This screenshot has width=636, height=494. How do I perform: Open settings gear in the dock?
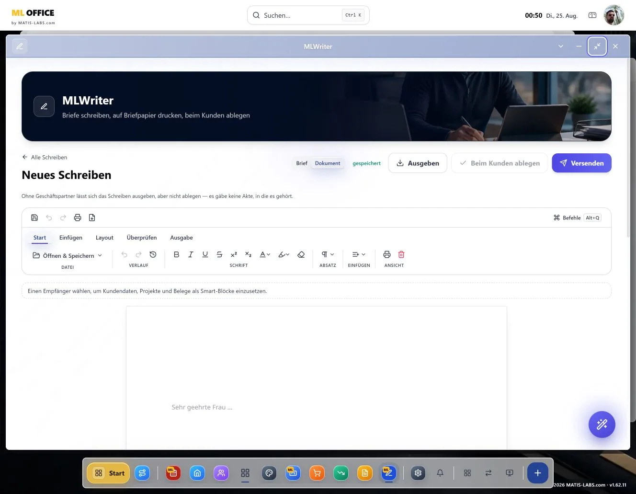click(x=418, y=473)
